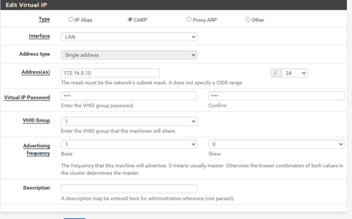352x219 pixels.
Task: Click the address field containing 172.16.0.10
Action: pos(111,73)
